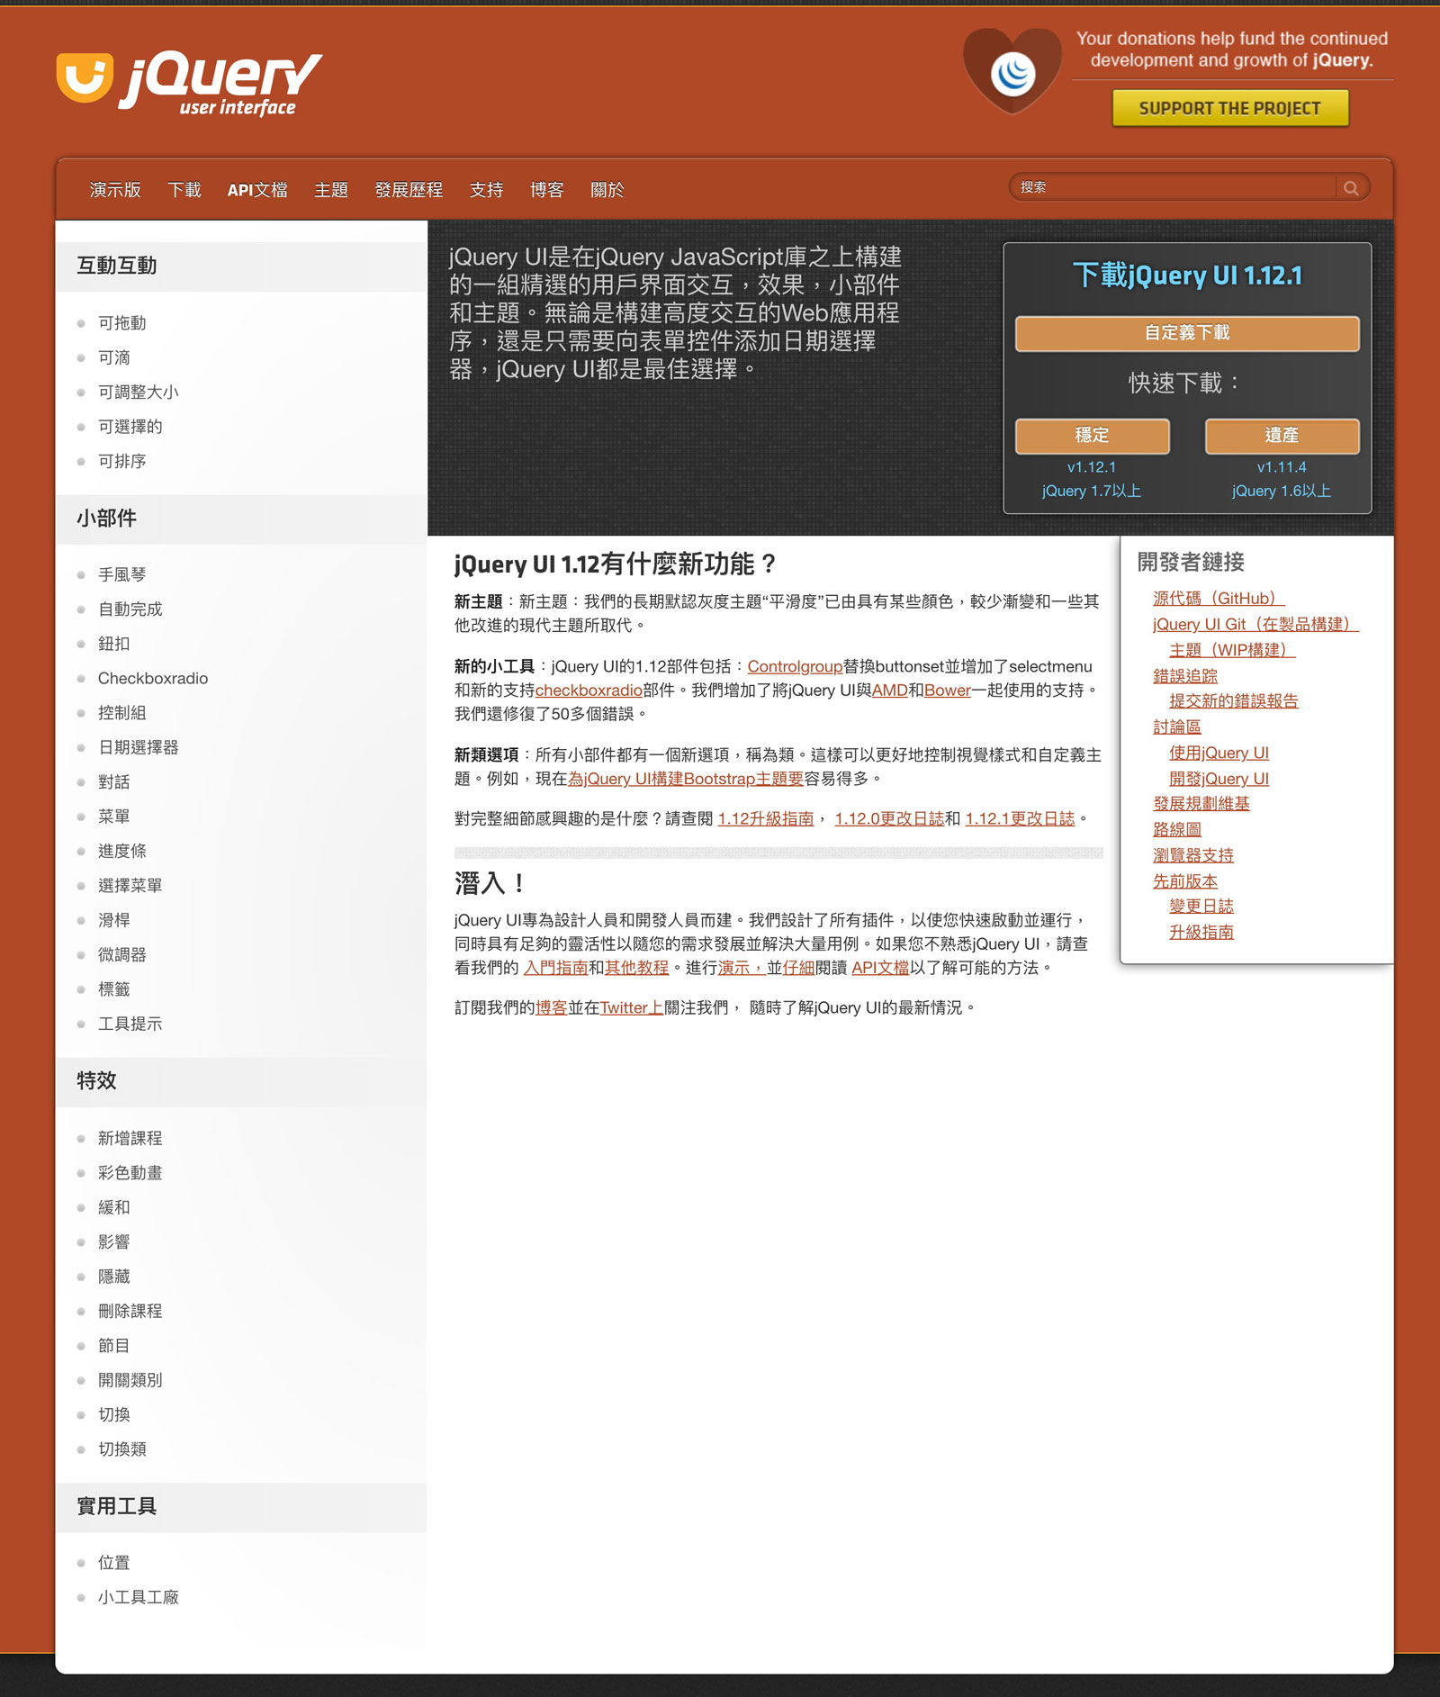This screenshot has height=1697, width=1440.
Task: Open 彩色動畫 effects link
Action: [130, 1173]
